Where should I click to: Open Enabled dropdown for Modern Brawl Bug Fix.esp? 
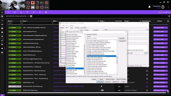point(20,90)
